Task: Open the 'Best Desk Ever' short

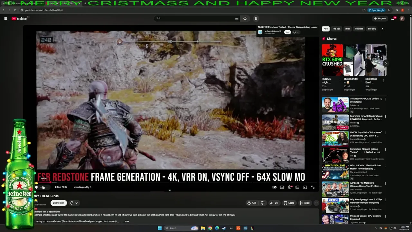Action: [x=376, y=60]
